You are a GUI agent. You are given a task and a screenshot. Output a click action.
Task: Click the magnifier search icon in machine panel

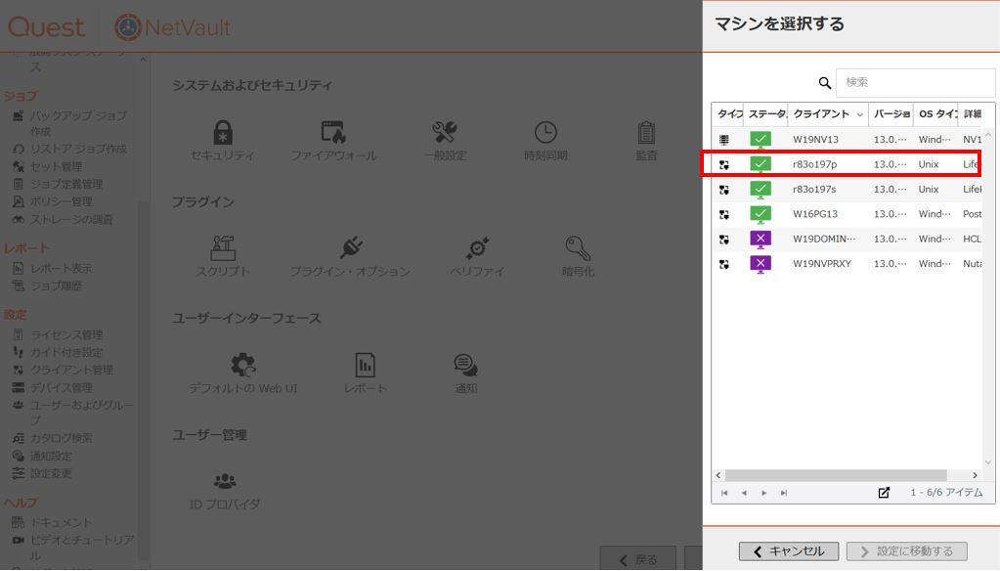825,83
